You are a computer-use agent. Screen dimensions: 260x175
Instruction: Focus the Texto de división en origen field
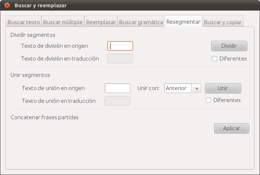(120, 46)
